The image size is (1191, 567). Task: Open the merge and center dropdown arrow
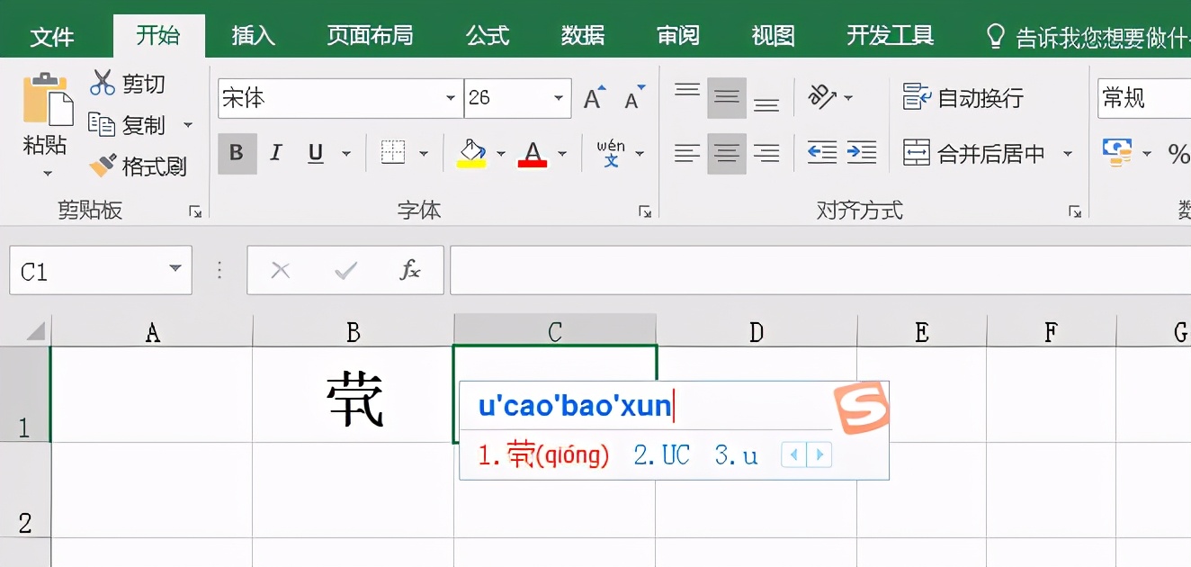pos(1068,154)
